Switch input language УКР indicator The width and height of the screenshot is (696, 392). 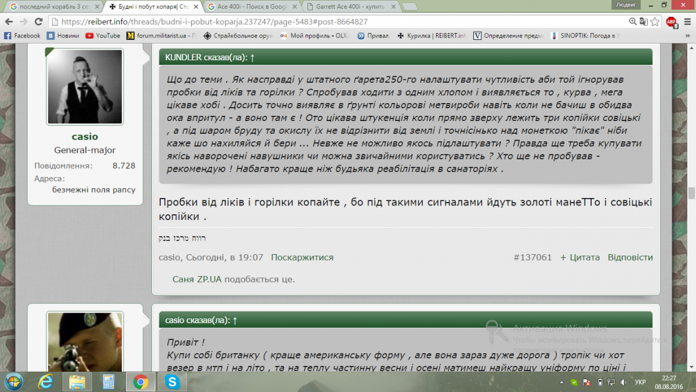[x=640, y=382]
